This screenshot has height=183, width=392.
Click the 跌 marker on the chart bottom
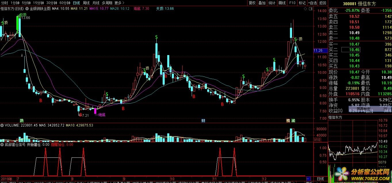tap(22, 120)
